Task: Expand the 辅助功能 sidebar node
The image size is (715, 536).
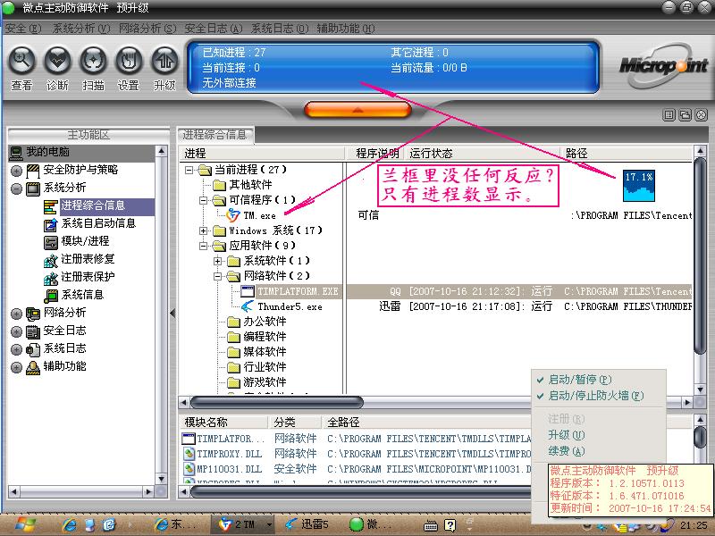Action: coord(16,367)
